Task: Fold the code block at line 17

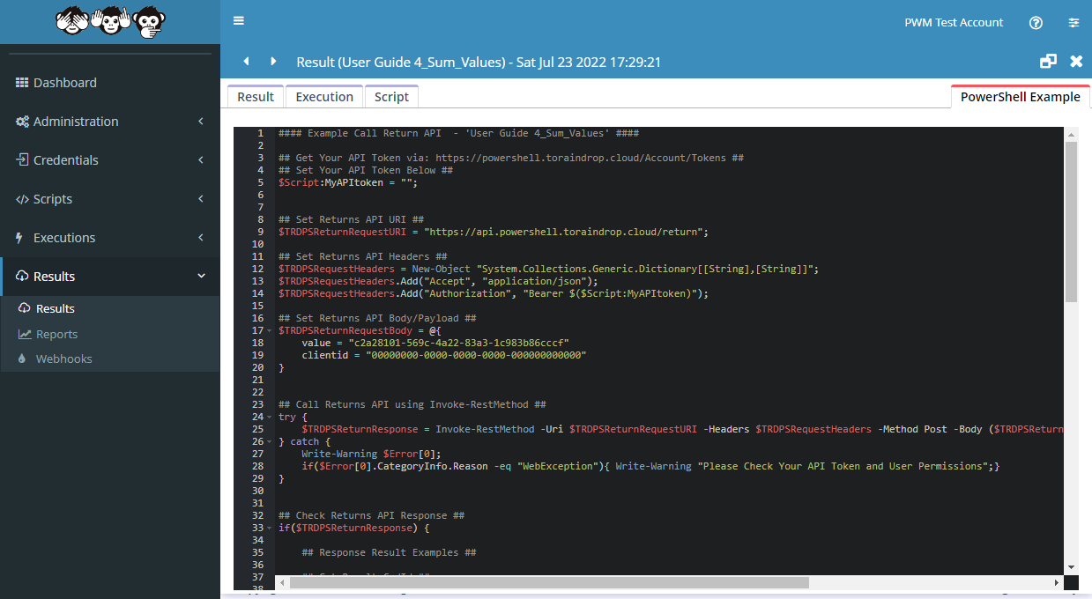Action: [269, 331]
